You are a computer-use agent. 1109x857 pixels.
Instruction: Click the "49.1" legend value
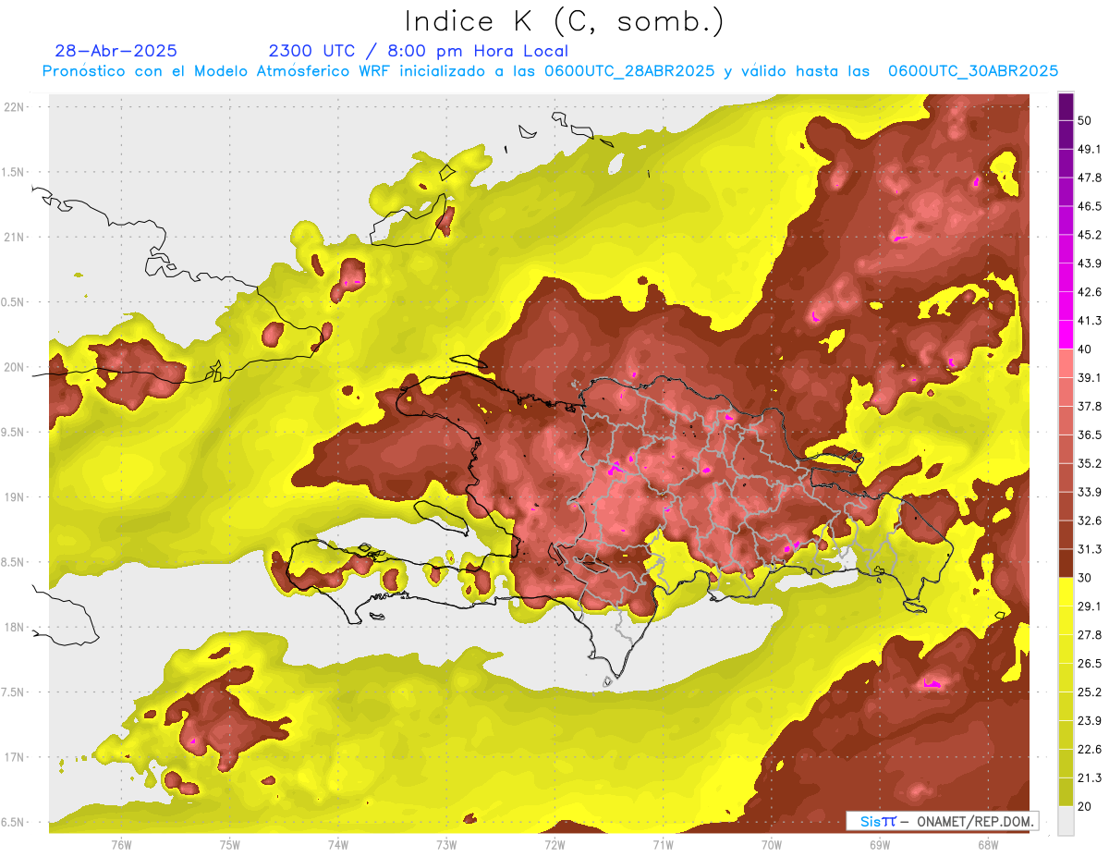(1089, 149)
